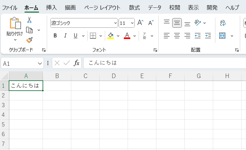Screen dimensions: 246x150
Task: Select column C header
Action: click(x=85, y=76)
